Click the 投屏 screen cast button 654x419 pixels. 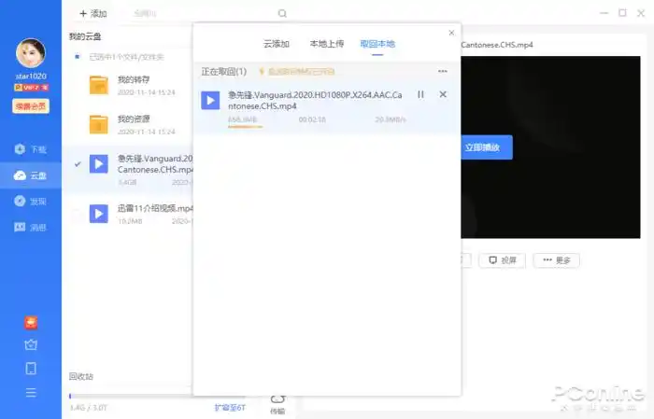(503, 260)
